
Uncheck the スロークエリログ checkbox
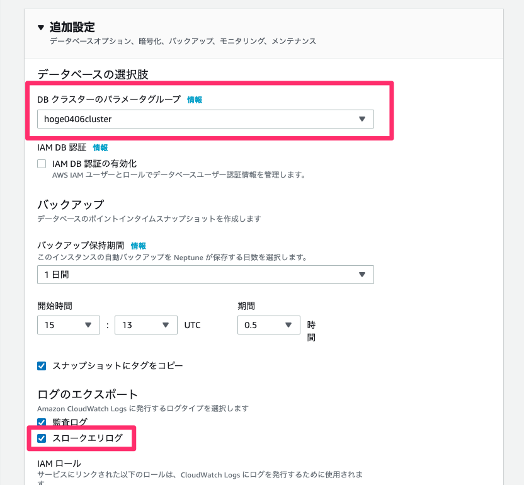(x=42, y=438)
